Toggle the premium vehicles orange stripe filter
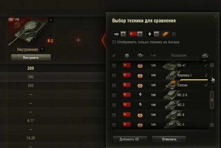The image size is (221, 148). [x=165, y=34]
